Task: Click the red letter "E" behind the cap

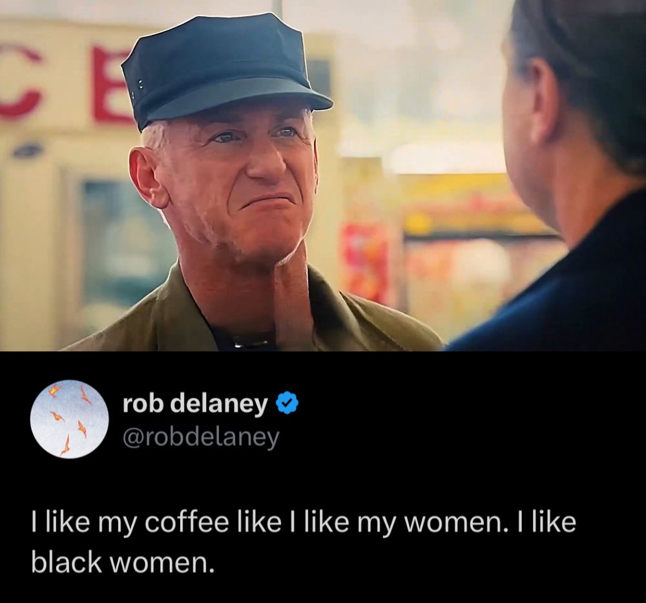Action: [111, 85]
